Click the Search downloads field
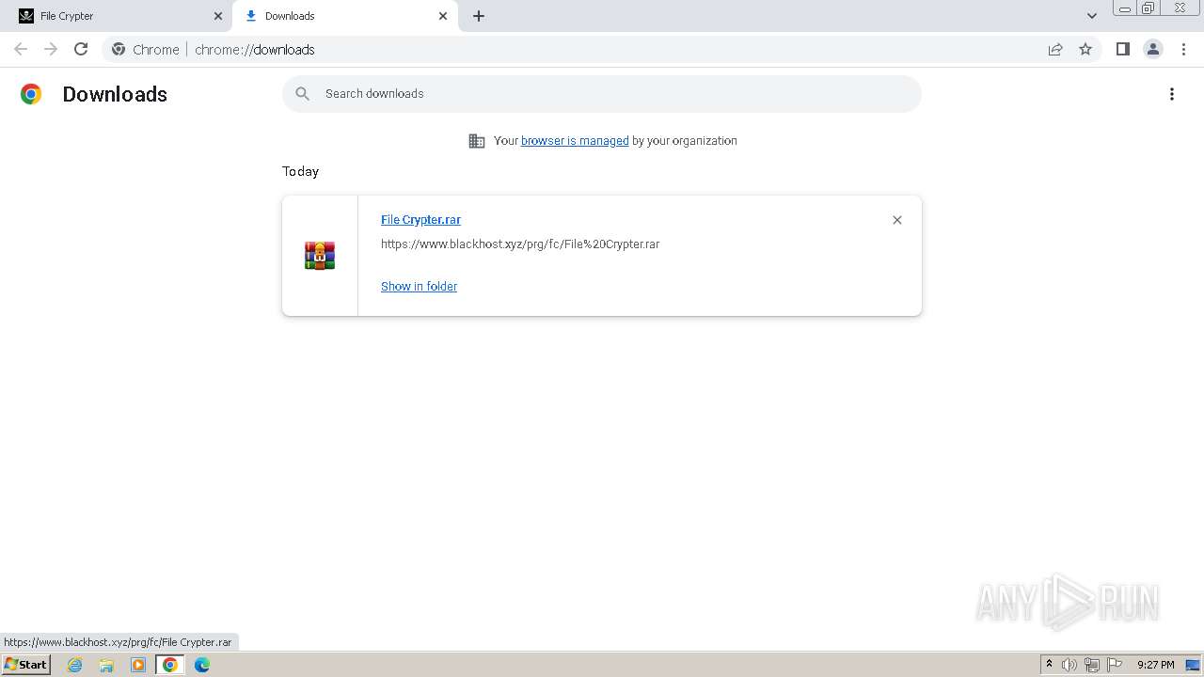This screenshot has width=1204, height=677. click(x=602, y=94)
